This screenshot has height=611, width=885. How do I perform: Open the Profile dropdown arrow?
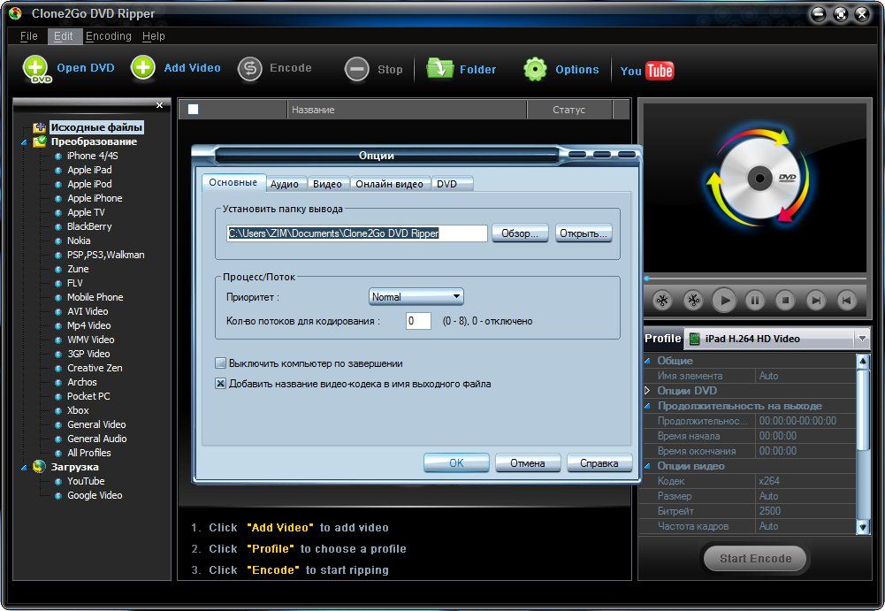click(x=862, y=339)
